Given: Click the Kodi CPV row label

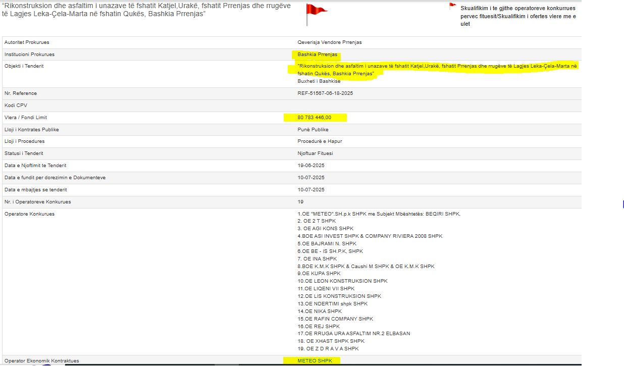Looking at the screenshot, I should [16, 106].
